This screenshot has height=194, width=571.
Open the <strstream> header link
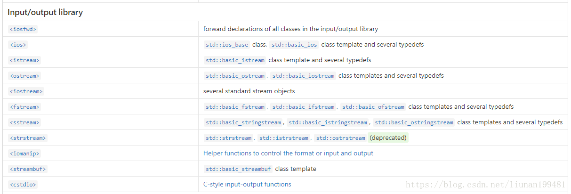(x=27, y=138)
